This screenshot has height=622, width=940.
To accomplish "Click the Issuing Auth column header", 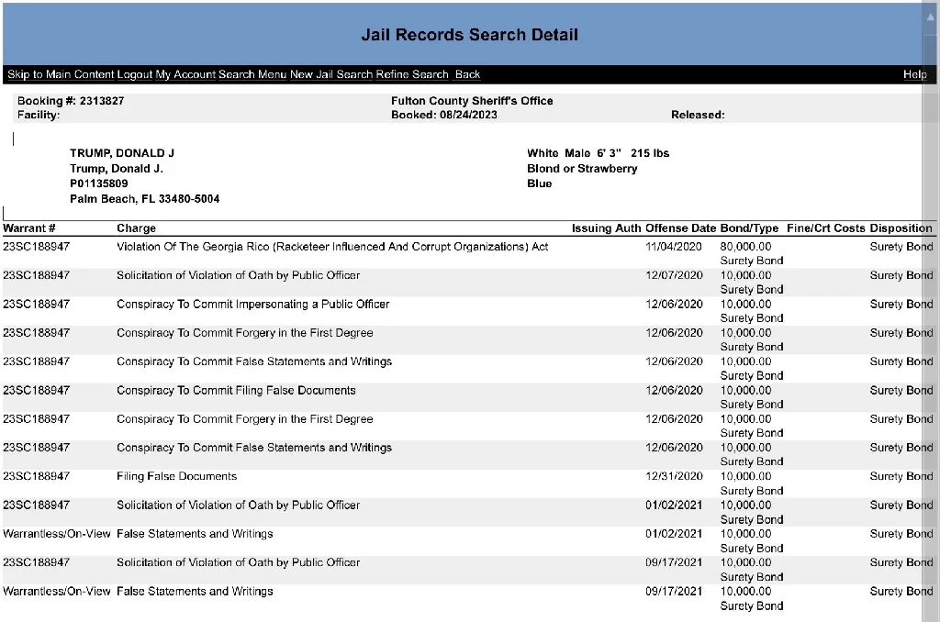I will tap(606, 228).
